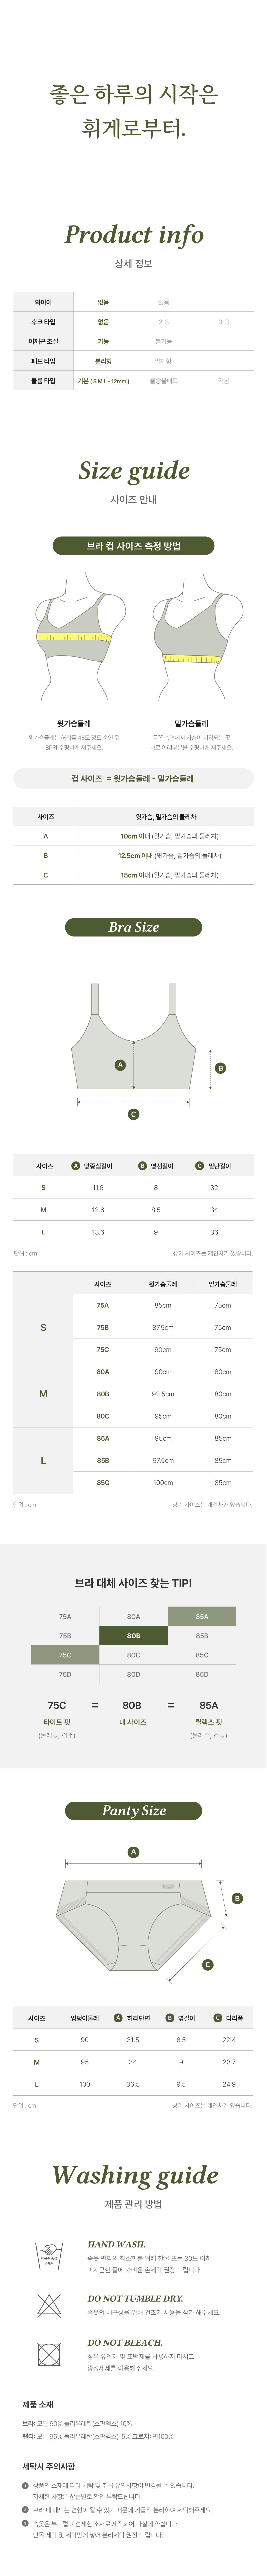Click the A marker on the bra diagram
The width and height of the screenshot is (267, 2576).
click(120, 1065)
